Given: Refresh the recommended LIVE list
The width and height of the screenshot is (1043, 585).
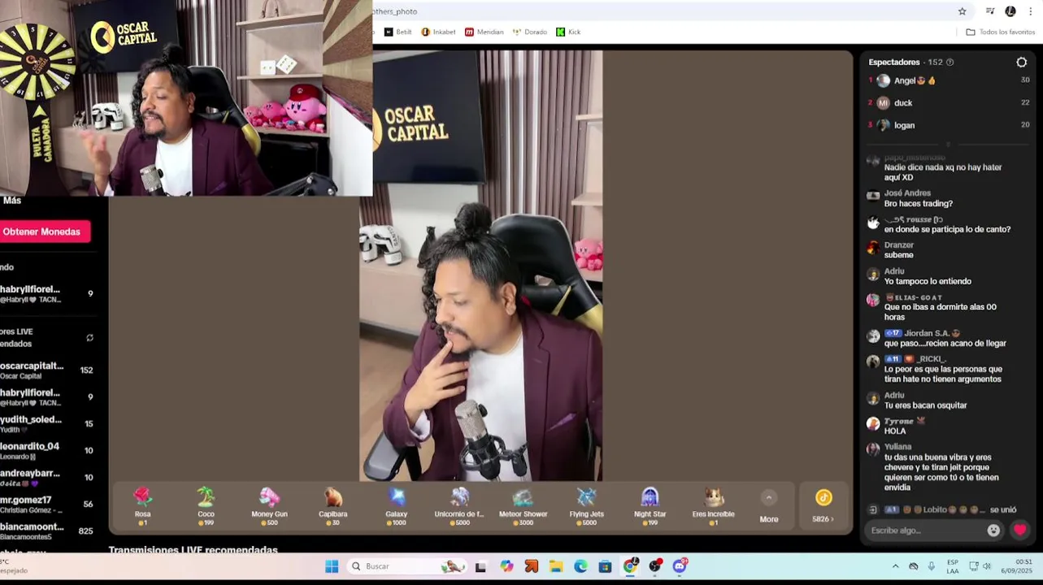Looking at the screenshot, I should (x=89, y=338).
